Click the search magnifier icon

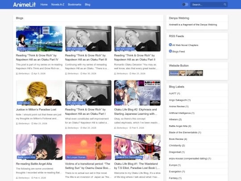pos(225,4)
